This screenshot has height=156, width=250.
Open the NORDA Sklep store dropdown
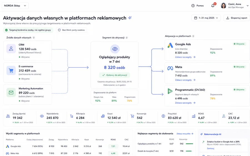[x=15, y=6]
